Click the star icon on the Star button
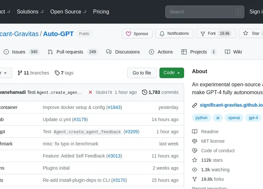Viewport: 263px width, 189px height. (x=246, y=33)
